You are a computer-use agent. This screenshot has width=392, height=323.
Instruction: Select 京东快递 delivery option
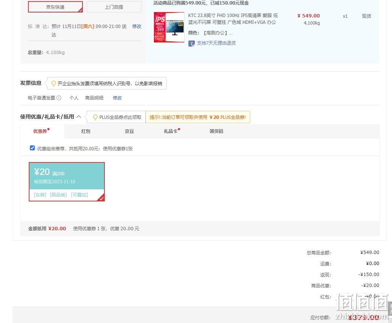[x=55, y=7]
